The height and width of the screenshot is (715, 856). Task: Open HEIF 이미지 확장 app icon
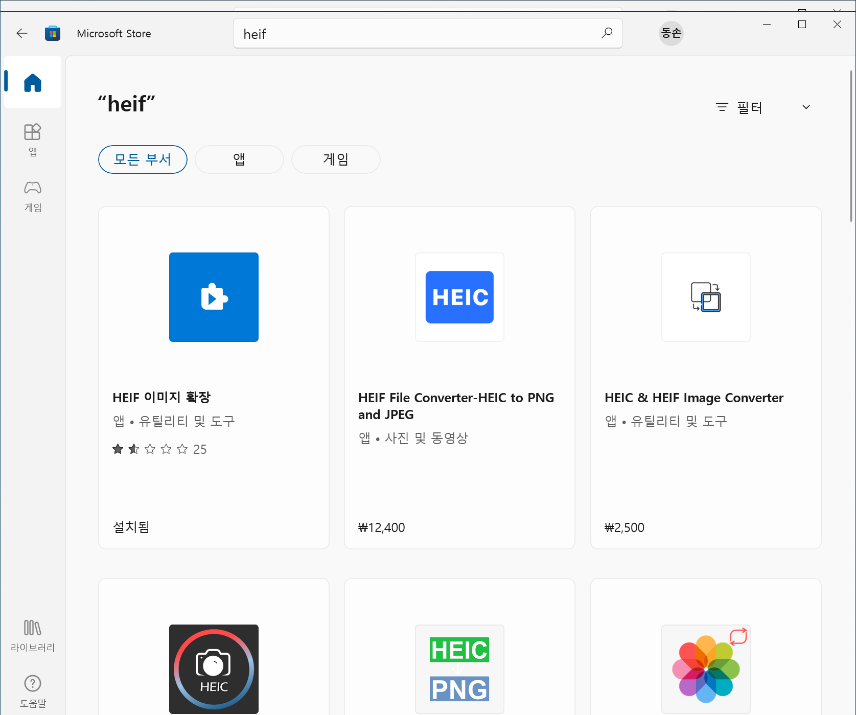(x=214, y=297)
